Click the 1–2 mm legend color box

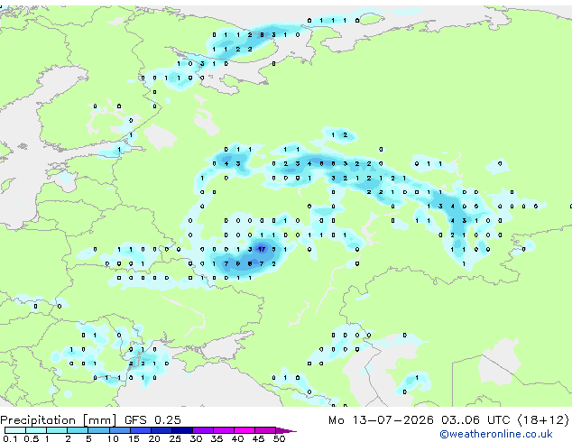(x=57, y=430)
